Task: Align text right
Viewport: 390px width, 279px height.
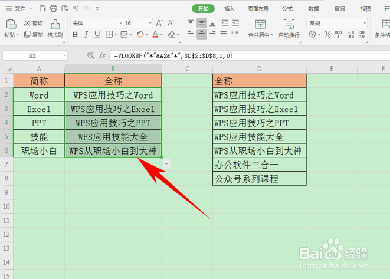Action: (x=212, y=34)
